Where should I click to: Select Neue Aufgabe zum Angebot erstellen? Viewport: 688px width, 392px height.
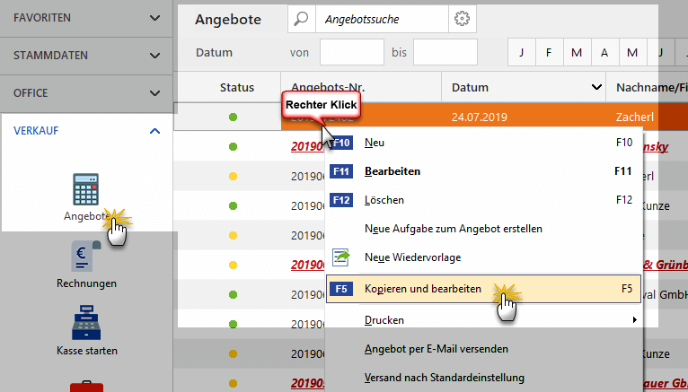(x=483, y=229)
